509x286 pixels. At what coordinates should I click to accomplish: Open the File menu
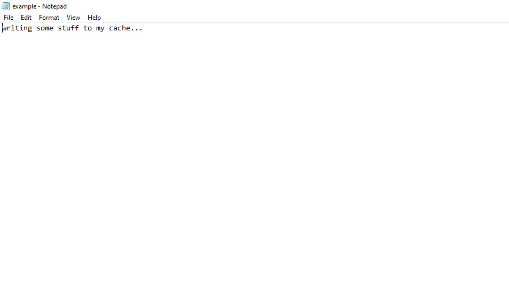tap(8, 17)
